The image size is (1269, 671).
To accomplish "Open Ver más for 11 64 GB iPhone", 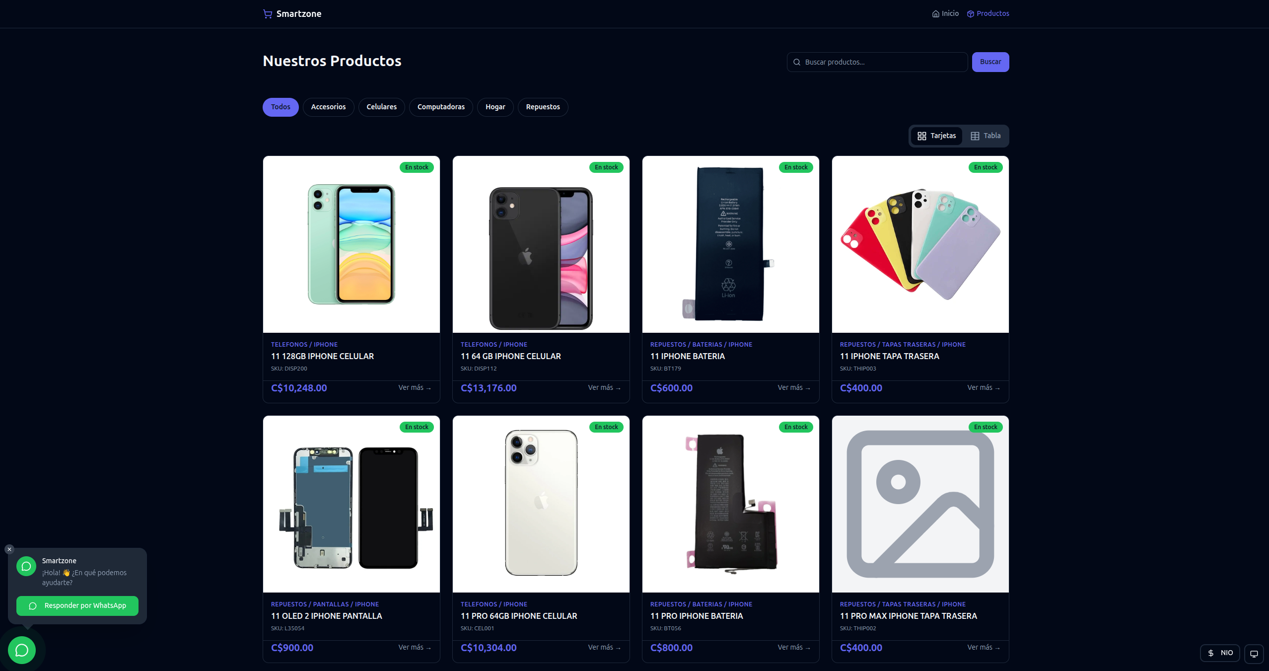I will pos(605,388).
